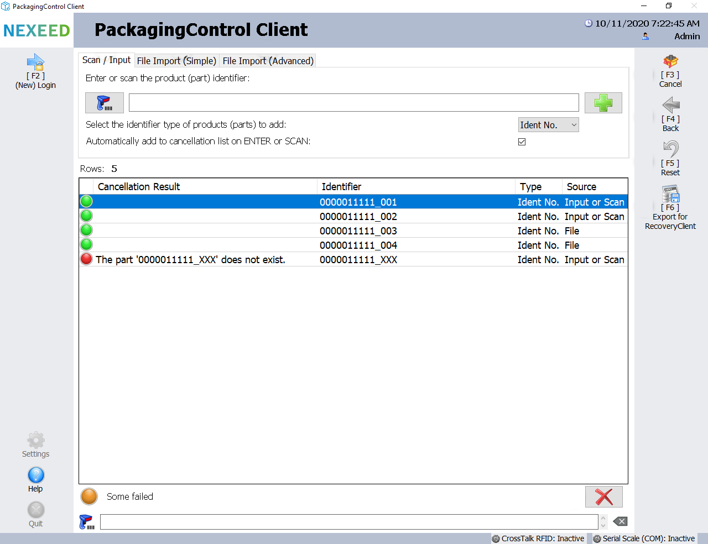Open Help from the left sidebar
Viewport: 708px width, 544px height.
(36, 475)
